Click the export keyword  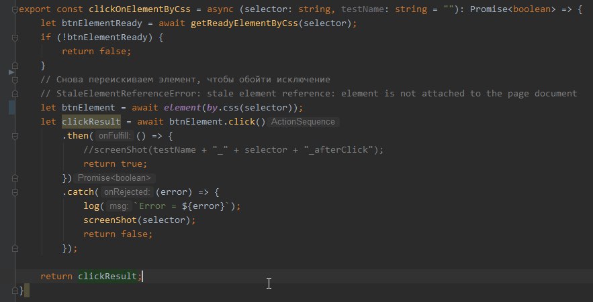point(35,9)
